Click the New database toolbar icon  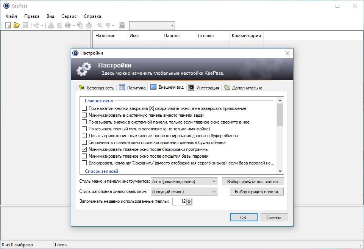click(8, 25)
